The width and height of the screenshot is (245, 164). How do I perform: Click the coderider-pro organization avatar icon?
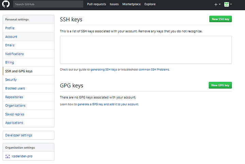(7, 156)
